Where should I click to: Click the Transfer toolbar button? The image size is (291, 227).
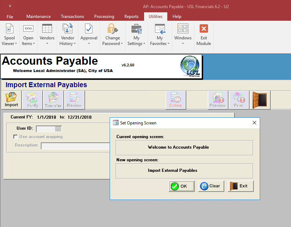(53, 100)
